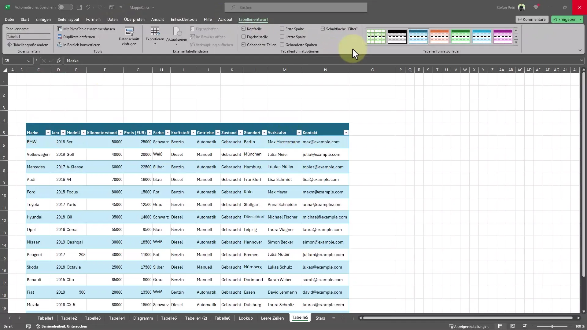Click the Undo arrow icon

point(88,7)
